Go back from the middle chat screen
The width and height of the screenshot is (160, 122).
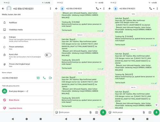(x=56, y=9)
